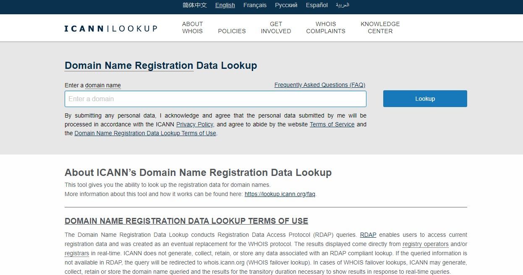Select the English language option

tap(225, 5)
